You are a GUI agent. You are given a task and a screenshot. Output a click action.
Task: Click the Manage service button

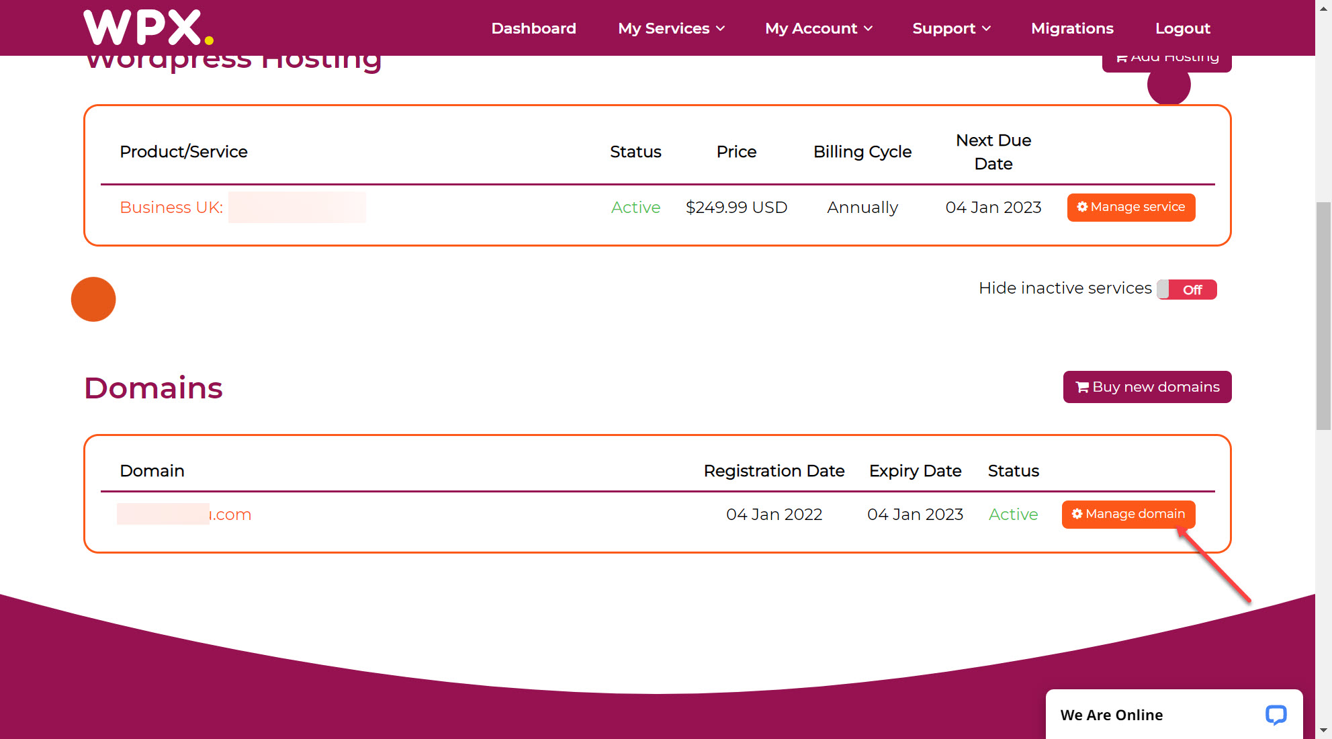1130,207
